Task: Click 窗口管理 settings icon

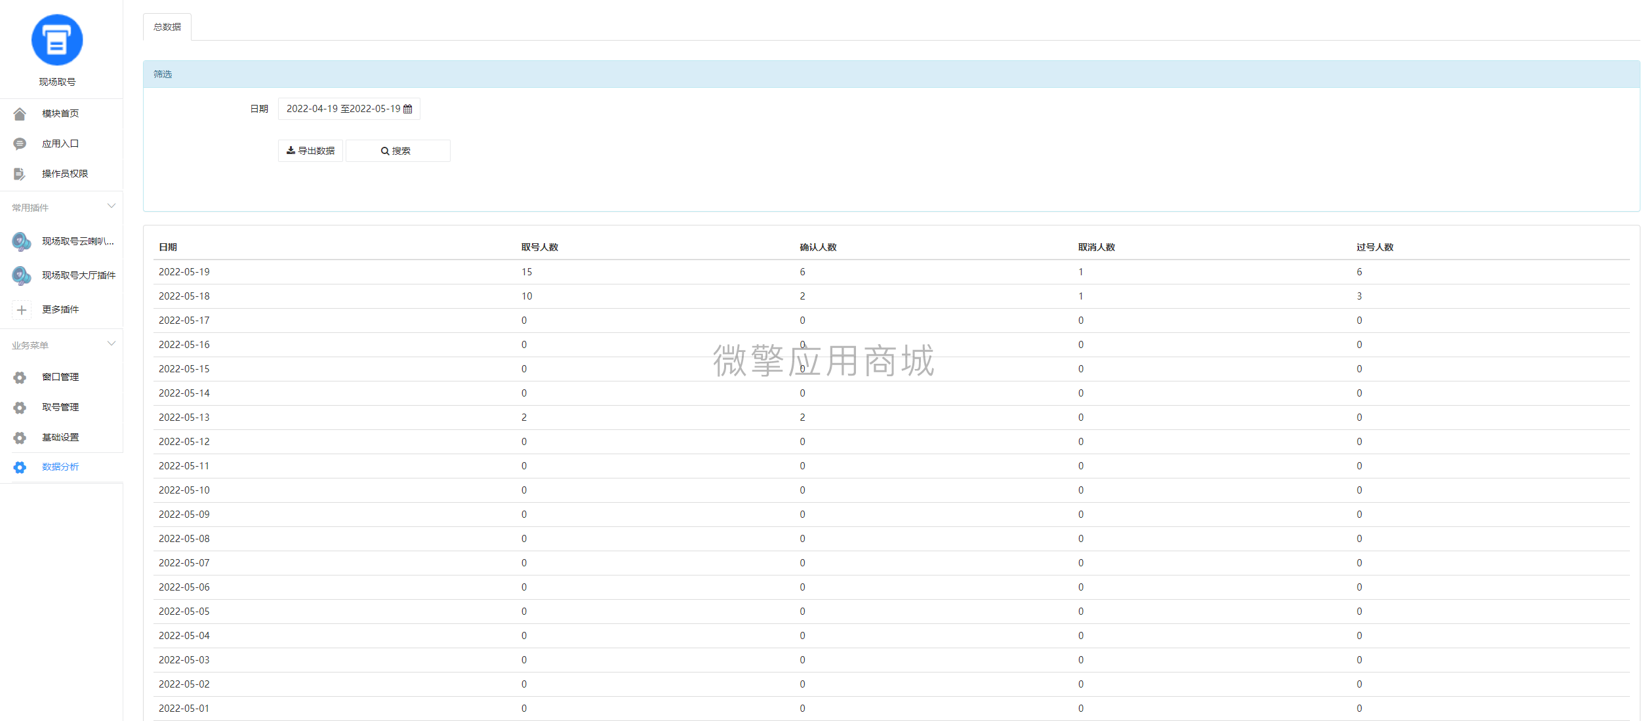Action: [x=20, y=377]
